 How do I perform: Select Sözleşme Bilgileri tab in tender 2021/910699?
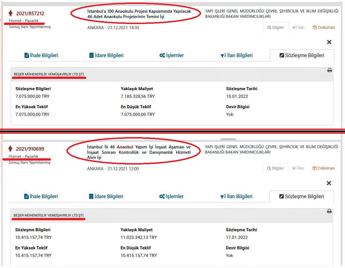301,196
